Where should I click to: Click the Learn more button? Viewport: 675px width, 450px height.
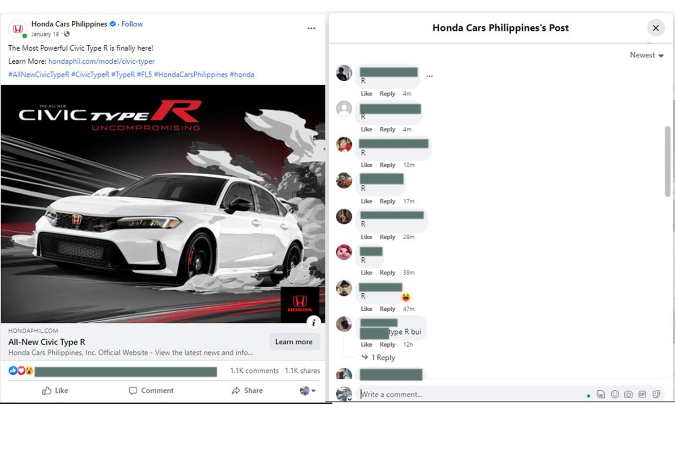(294, 342)
